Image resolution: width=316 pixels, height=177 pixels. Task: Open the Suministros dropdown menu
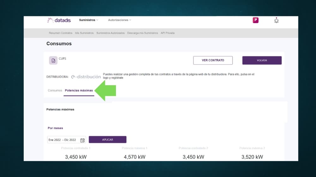[x=88, y=20]
